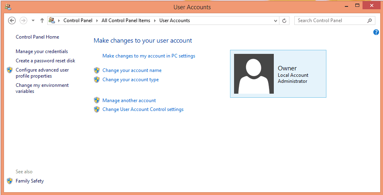Open Control Panel Home

(x=37, y=37)
